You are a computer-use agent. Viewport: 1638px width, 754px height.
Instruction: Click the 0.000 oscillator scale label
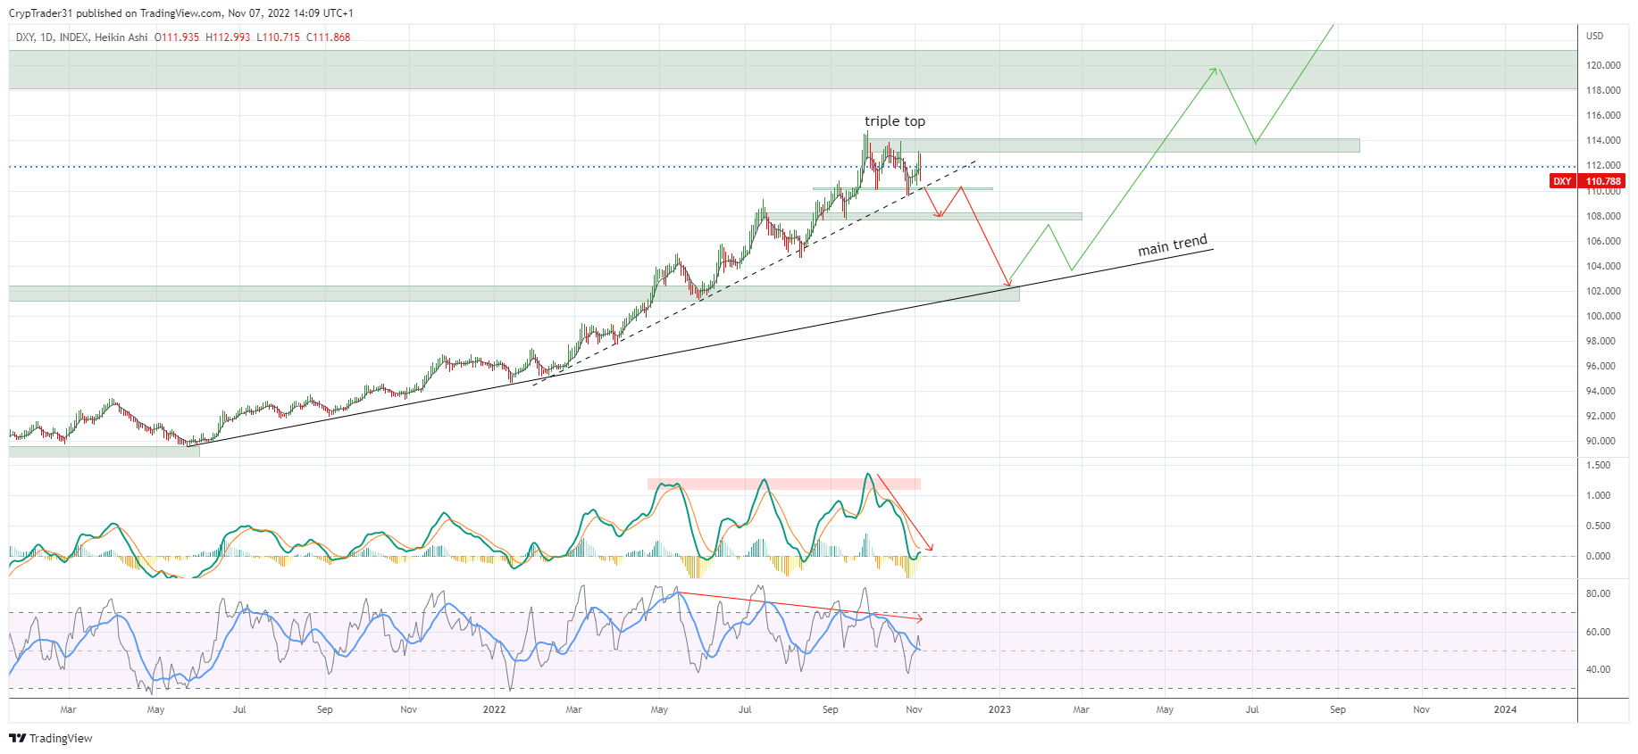click(x=1599, y=556)
